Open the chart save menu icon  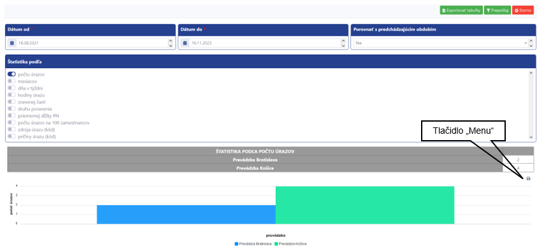(x=527, y=178)
